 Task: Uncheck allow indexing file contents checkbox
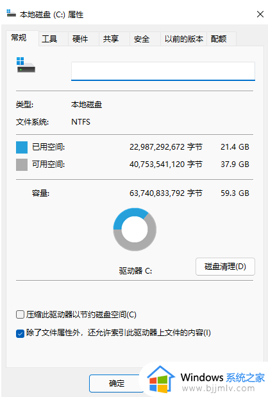click(x=20, y=333)
